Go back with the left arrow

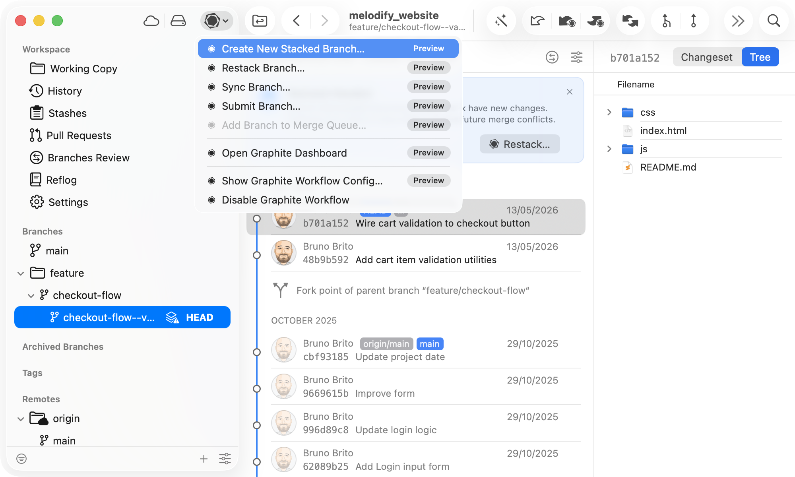pyautogui.click(x=296, y=21)
